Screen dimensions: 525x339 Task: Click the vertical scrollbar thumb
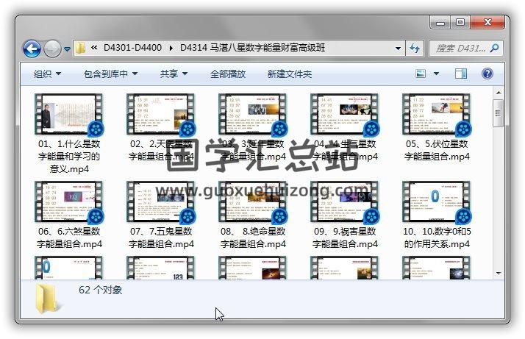[499, 113]
